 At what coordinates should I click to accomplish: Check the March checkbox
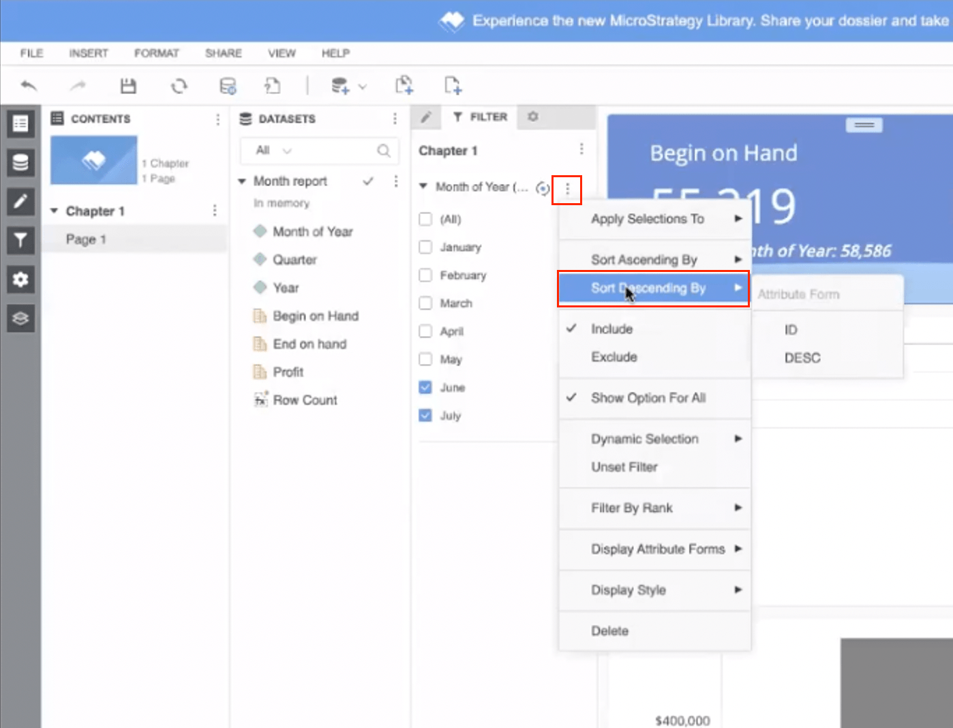point(425,303)
